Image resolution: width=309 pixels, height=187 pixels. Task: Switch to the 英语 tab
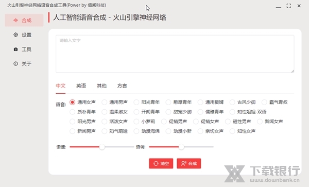click(81, 86)
